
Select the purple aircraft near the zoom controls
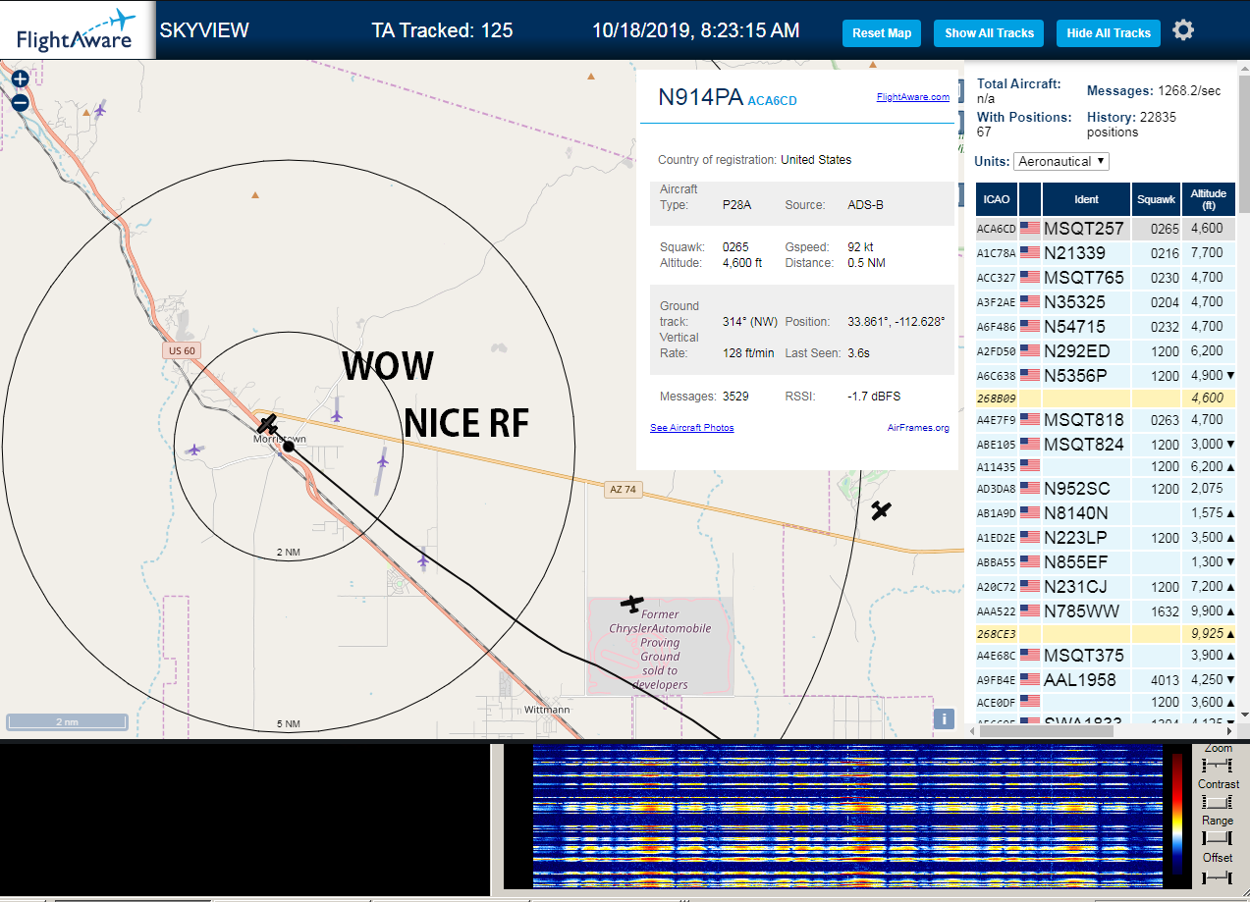tap(99, 109)
